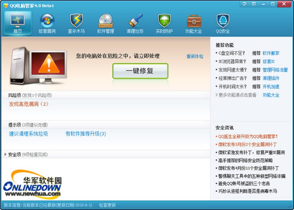Open the 清理垃圾 junk cleanup icon

[135, 23]
